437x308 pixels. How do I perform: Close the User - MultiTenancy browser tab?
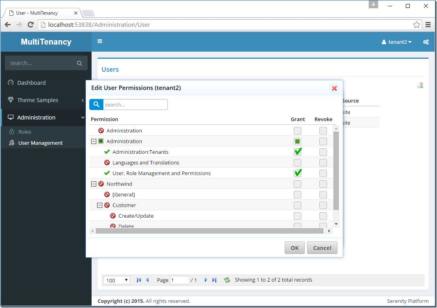point(75,13)
